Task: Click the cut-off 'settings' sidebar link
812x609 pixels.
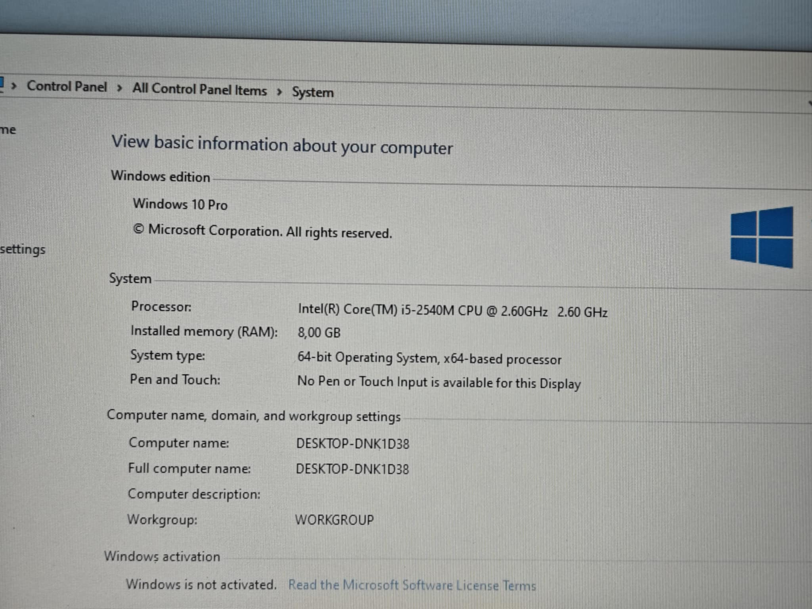Action: tap(23, 249)
